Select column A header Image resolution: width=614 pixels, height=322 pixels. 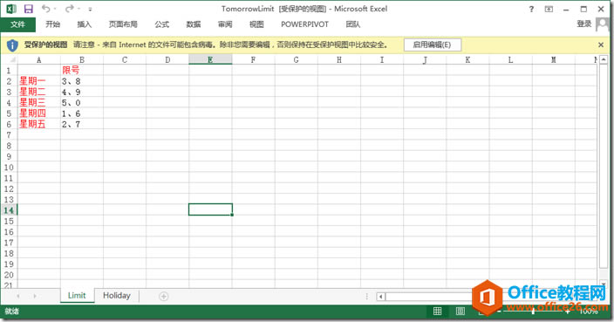point(38,60)
